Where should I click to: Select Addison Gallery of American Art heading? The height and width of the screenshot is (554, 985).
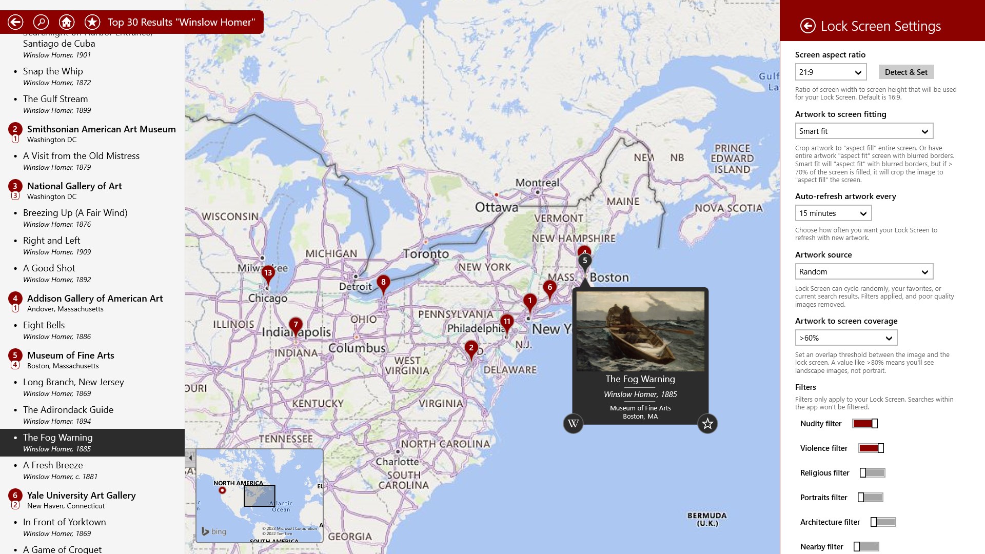click(x=95, y=298)
